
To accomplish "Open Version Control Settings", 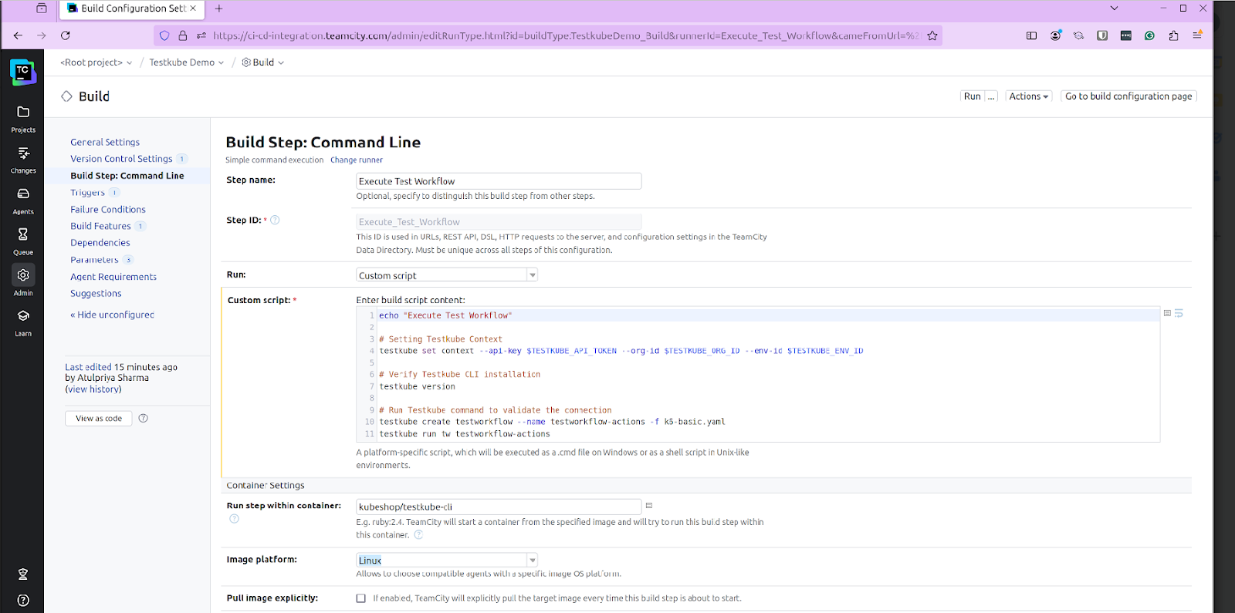I will (x=121, y=159).
